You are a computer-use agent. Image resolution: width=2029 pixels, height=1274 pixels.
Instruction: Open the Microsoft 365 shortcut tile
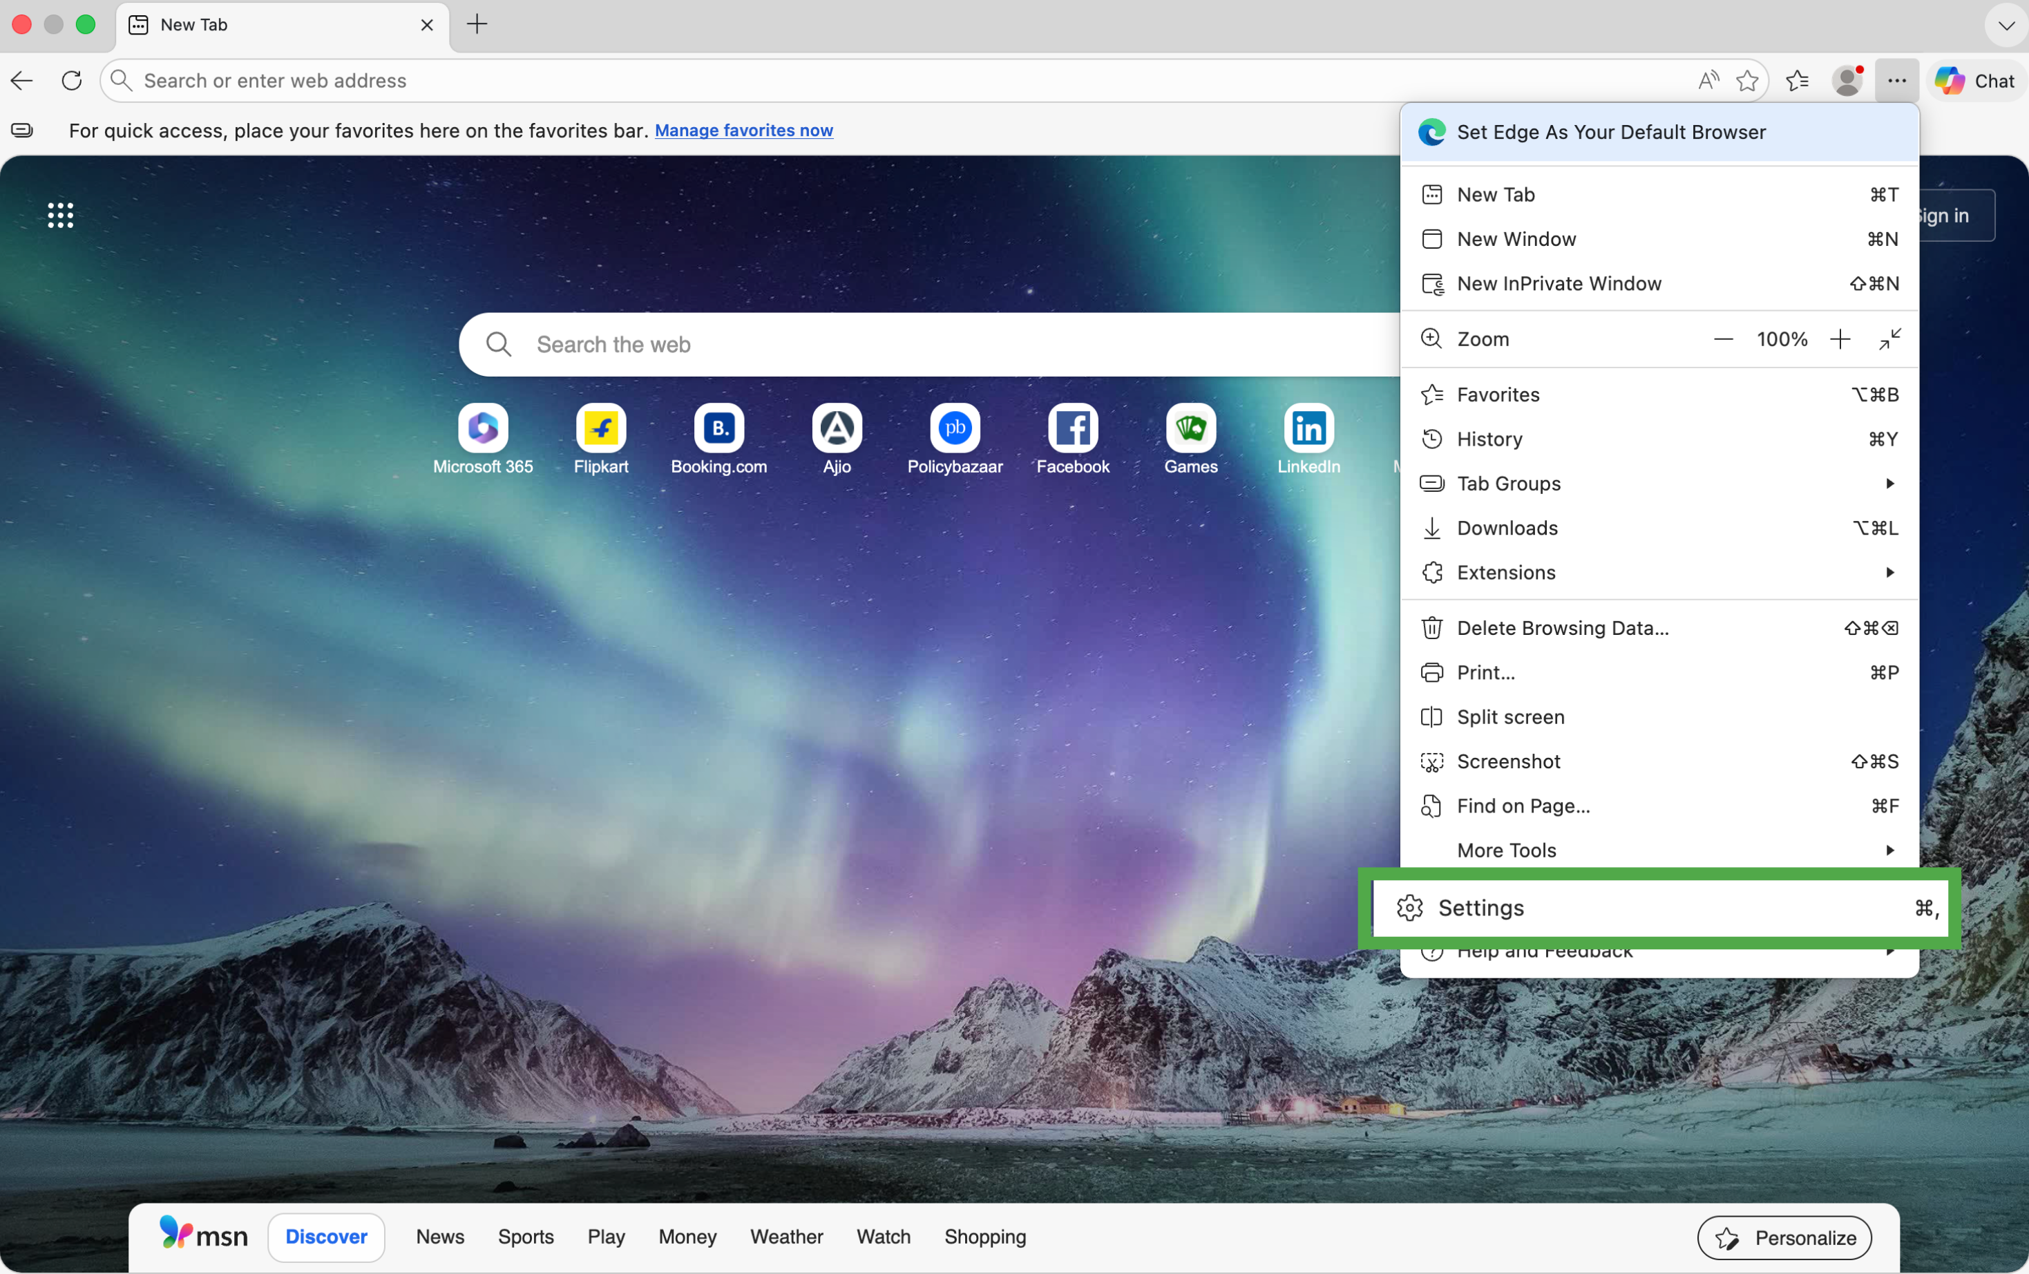tap(483, 440)
